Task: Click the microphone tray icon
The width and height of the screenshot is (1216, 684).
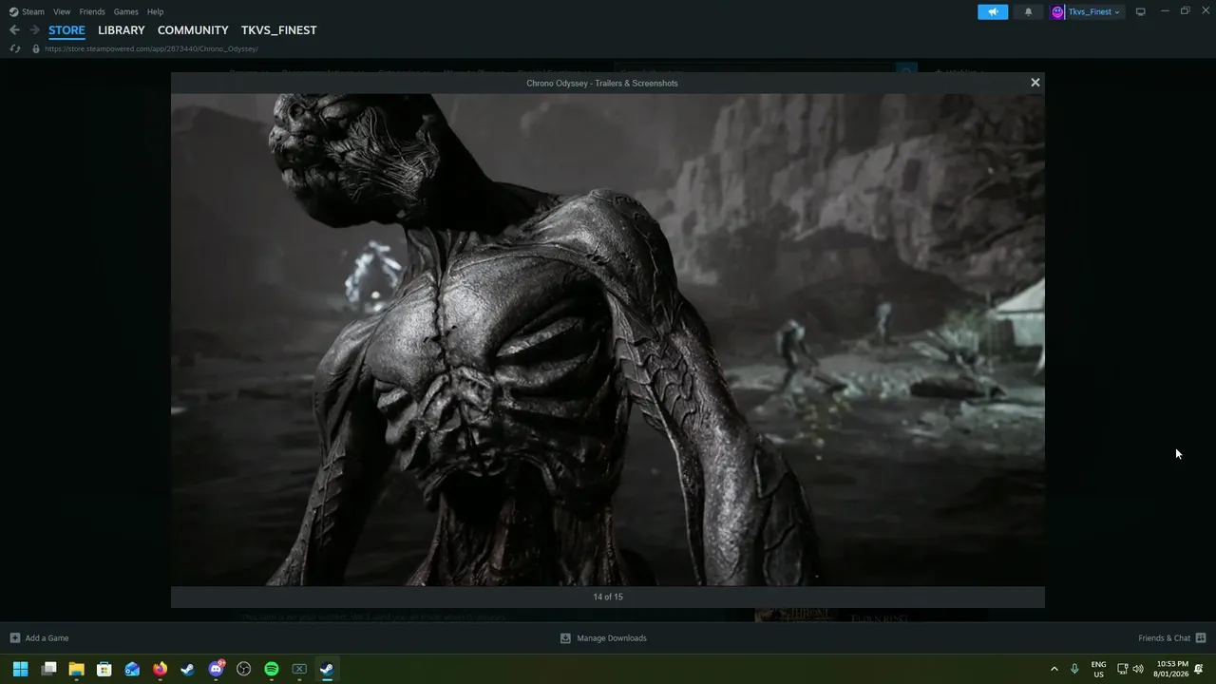Action: point(1074,669)
